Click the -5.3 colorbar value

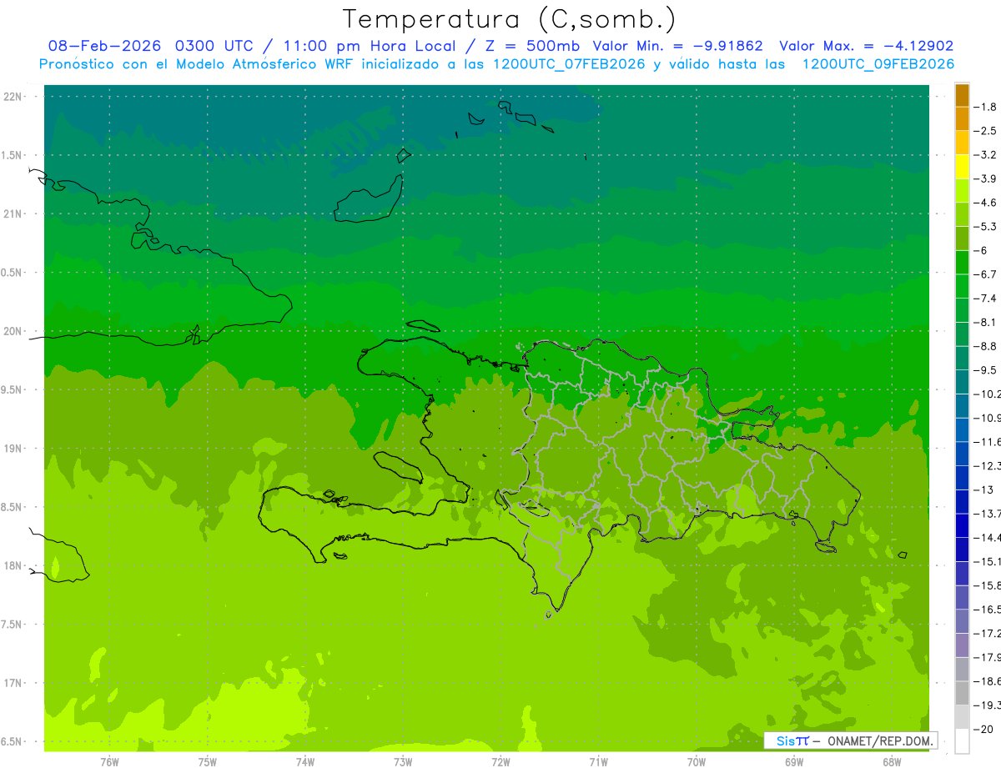coord(985,227)
